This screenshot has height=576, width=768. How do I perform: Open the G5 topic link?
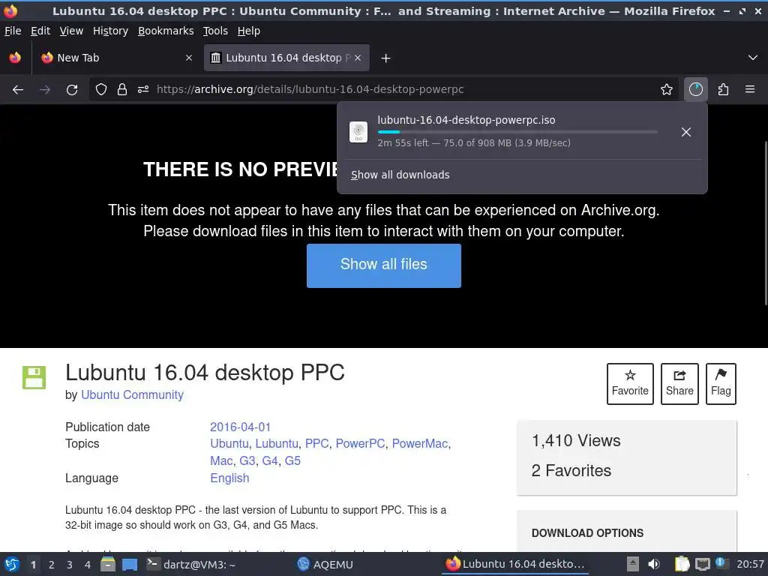coord(292,460)
